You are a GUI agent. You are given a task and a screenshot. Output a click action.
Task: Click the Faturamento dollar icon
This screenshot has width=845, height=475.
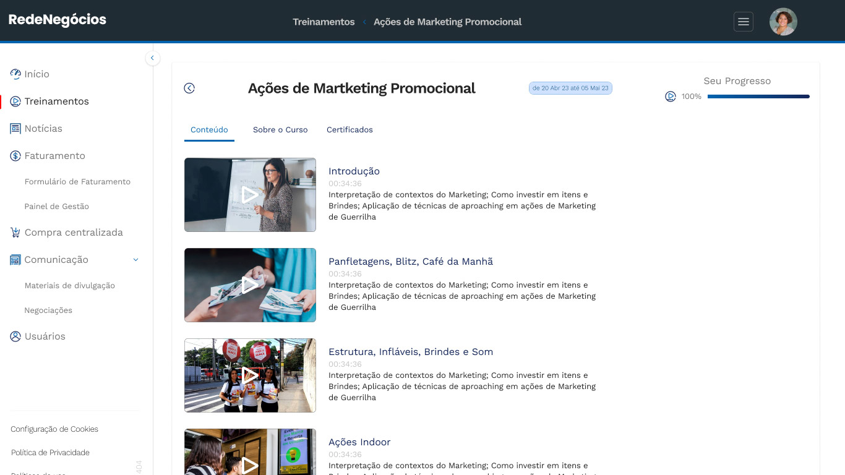click(x=15, y=156)
